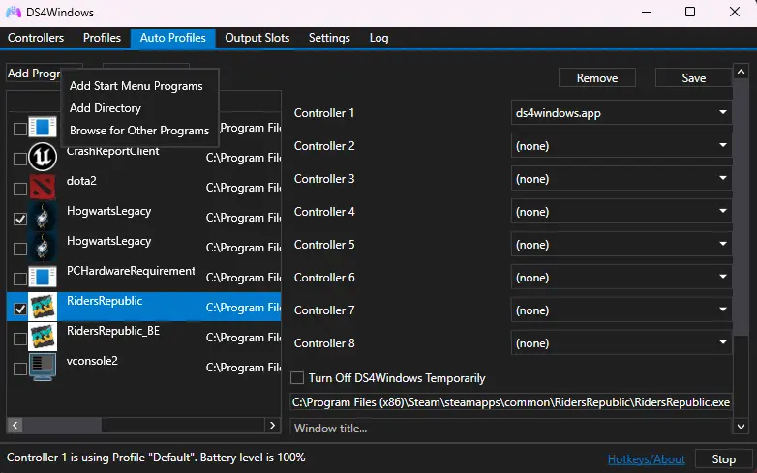The height and width of the screenshot is (473, 757).
Task: Open the Controller 4 profile dropdown
Action: [621, 211]
